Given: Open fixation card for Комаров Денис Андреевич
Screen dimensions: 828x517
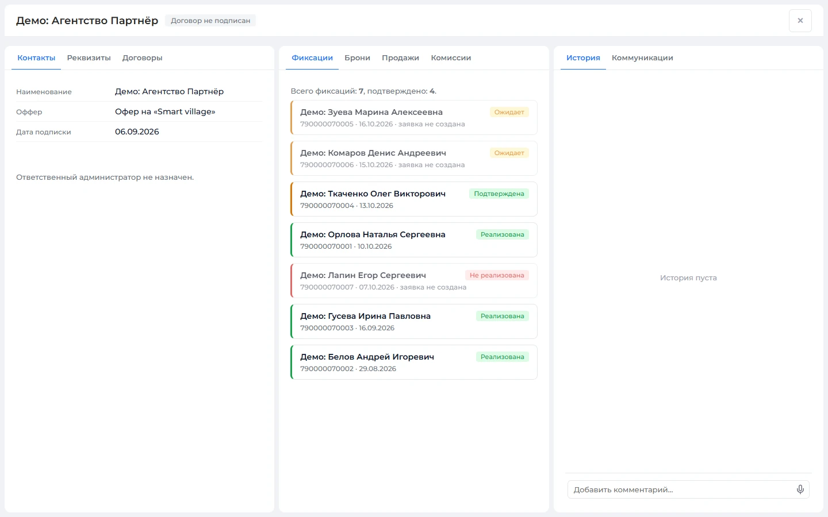Looking at the screenshot, I should coord(414,159).
